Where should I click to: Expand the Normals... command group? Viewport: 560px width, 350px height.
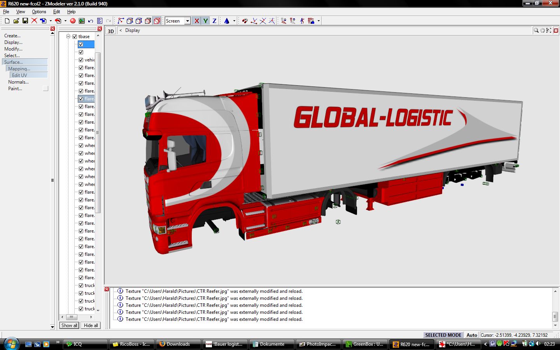[18, 82]
